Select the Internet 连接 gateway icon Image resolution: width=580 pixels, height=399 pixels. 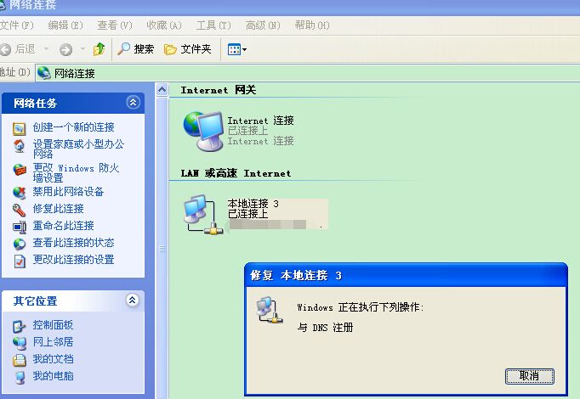(x=203, y=132)
